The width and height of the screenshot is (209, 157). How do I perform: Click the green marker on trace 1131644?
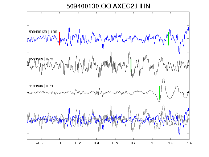click(x=159, y=93)
